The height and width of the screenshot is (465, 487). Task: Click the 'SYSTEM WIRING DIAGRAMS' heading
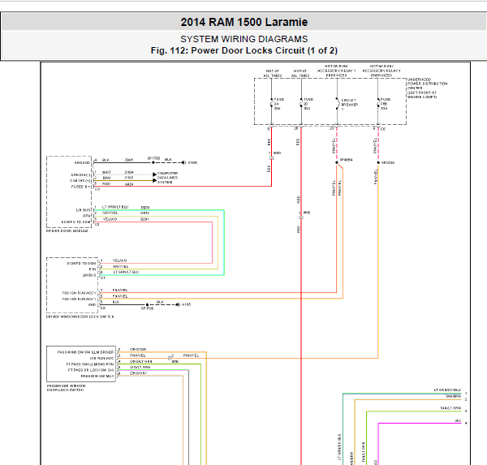tap(244, 39)
